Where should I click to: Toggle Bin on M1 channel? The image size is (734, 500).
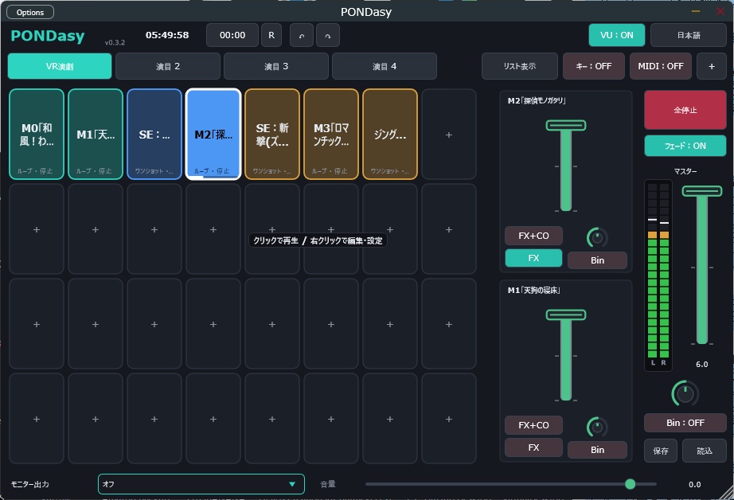[x=597, y=449]
